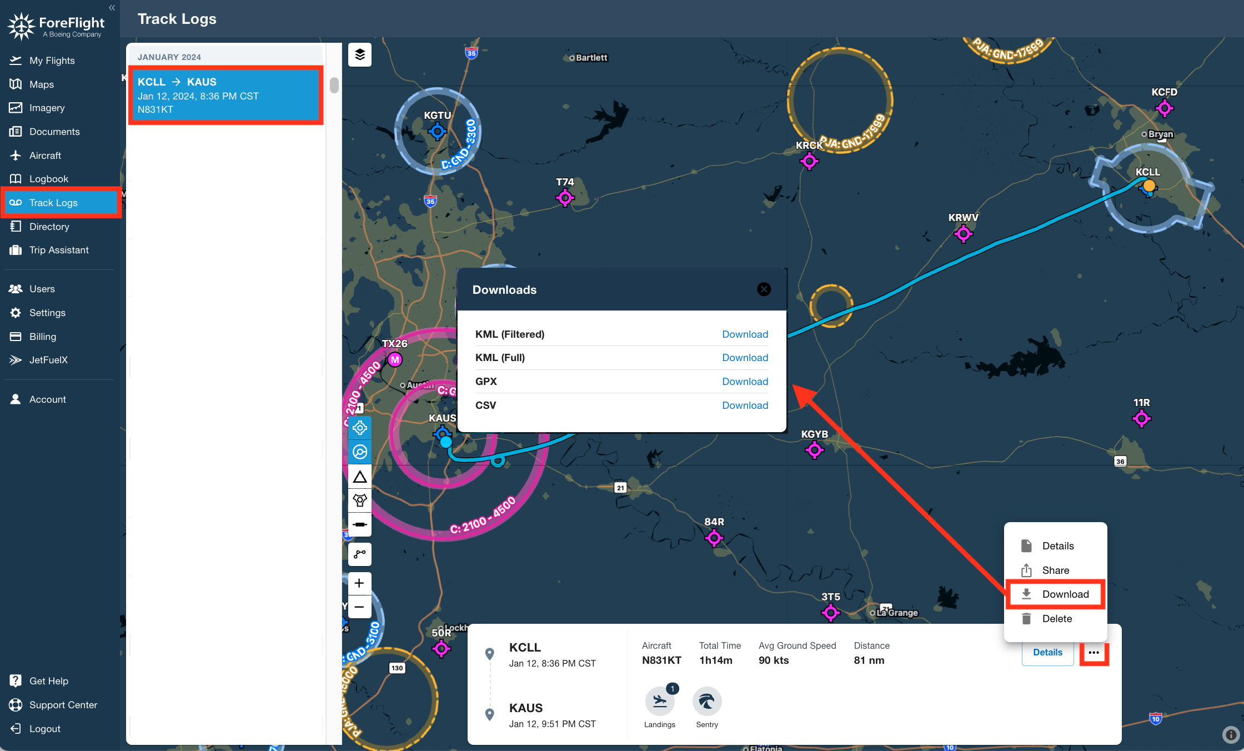The image size is (1244, 751).
Task: Click the KRWV airport marker
Action: coord(964,234)
